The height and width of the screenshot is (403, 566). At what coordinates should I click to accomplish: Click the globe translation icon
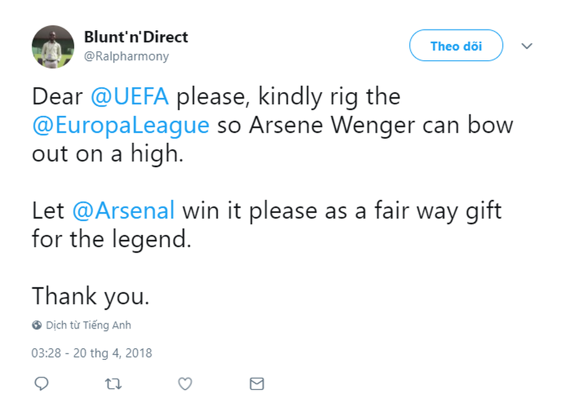coord(35,325)
